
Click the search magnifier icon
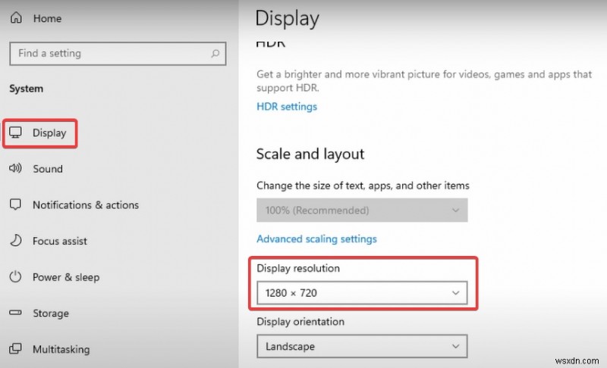click(215, 54)
